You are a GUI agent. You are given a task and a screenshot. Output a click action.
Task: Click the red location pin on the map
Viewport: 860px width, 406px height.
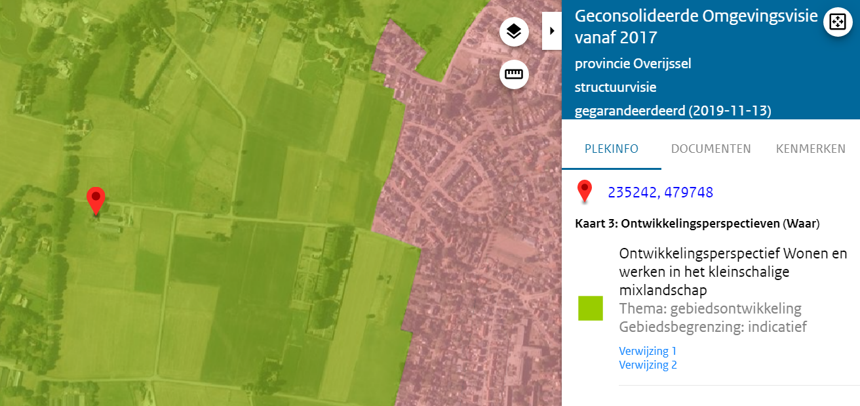[96, 199]
